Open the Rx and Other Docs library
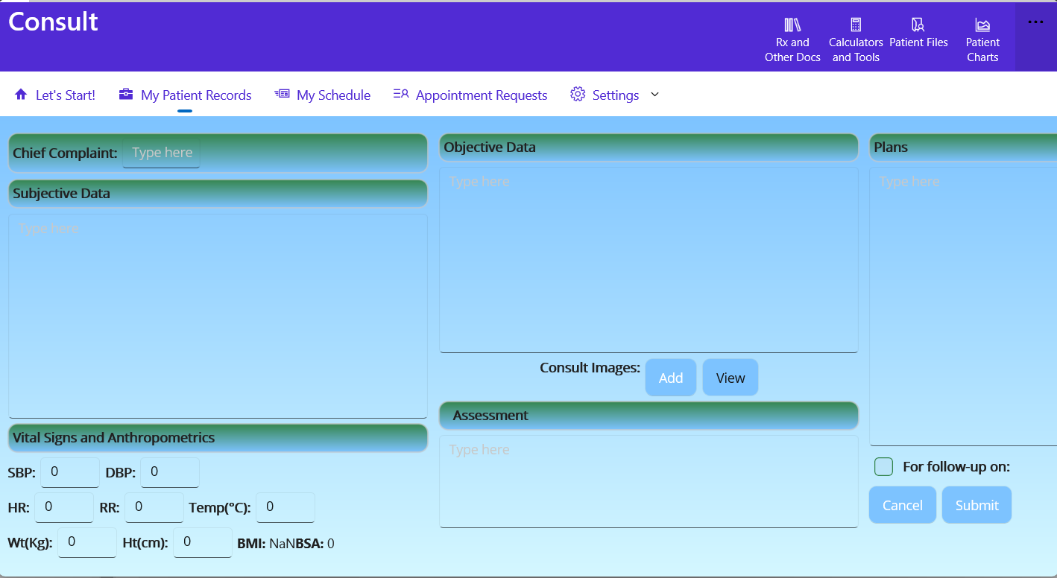Screen dimensions: 1057x578 792,37
